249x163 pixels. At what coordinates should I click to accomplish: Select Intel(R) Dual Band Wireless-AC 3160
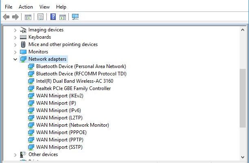(74, 81)
